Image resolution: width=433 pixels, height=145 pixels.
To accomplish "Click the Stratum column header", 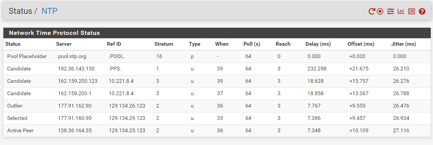I will 164,44.
